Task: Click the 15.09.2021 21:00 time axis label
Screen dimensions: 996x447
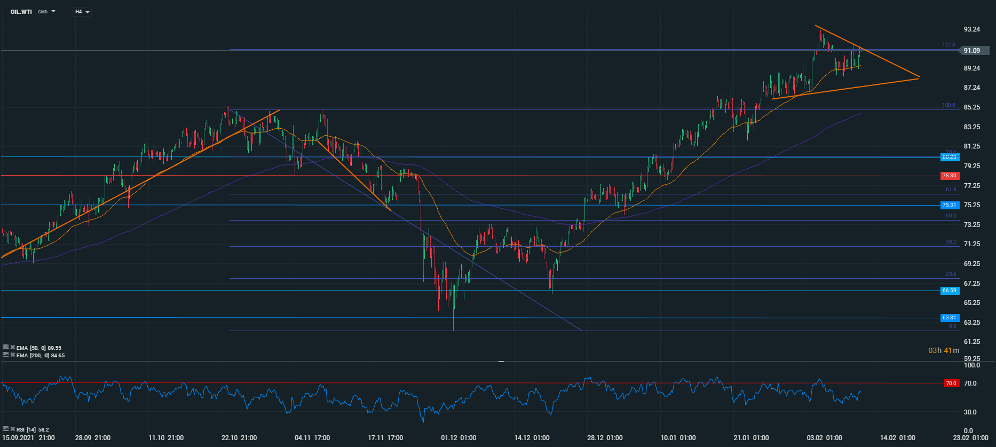Action: pyautogui.click(x=28, y=438)
